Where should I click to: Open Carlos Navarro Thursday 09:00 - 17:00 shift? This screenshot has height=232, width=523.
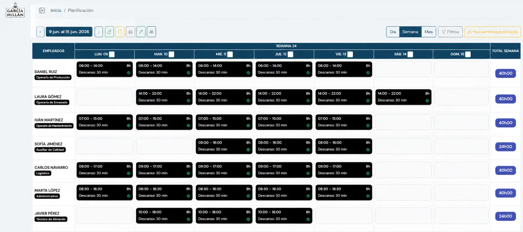284,170
